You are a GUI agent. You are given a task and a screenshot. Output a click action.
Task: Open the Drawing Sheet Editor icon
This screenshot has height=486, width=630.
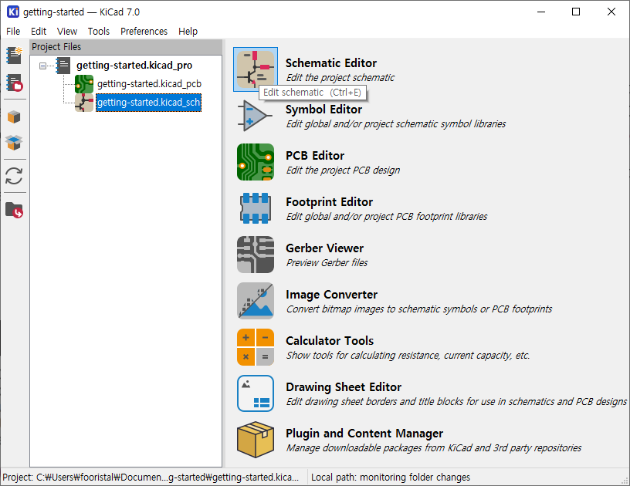click(256, 393)
